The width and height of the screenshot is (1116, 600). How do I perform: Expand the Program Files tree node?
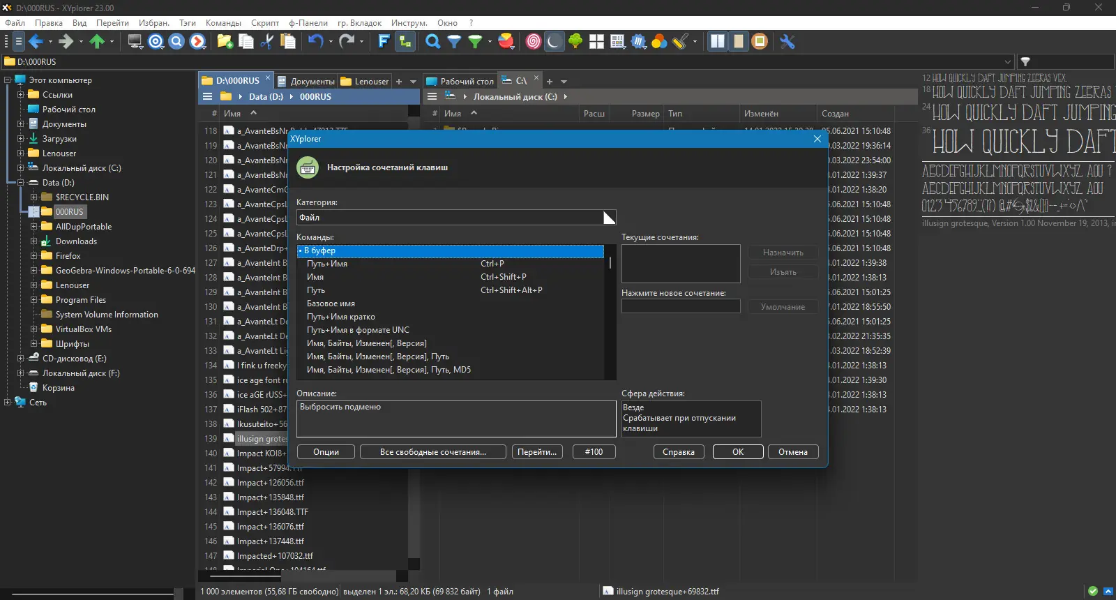[33, 300]
